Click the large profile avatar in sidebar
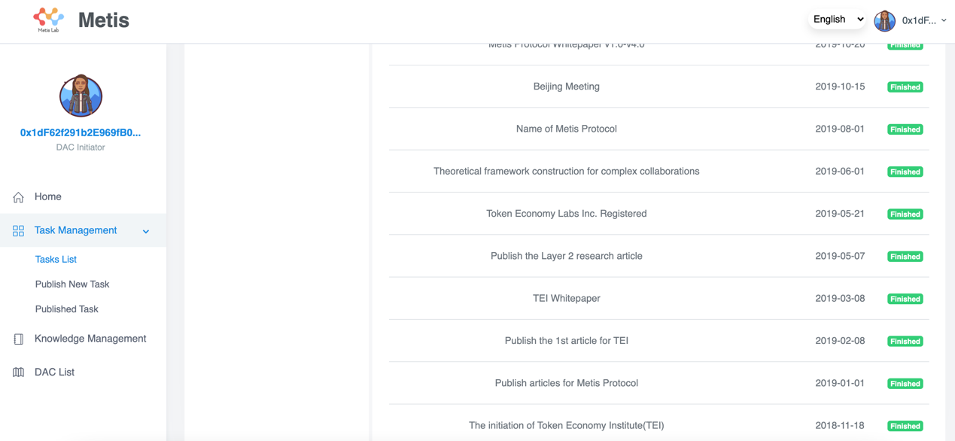 (x=81, y=96)
